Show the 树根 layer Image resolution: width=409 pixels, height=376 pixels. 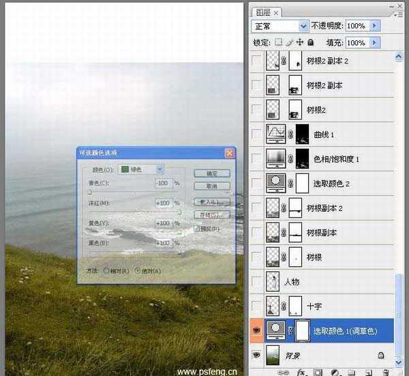tap(257, 257)
